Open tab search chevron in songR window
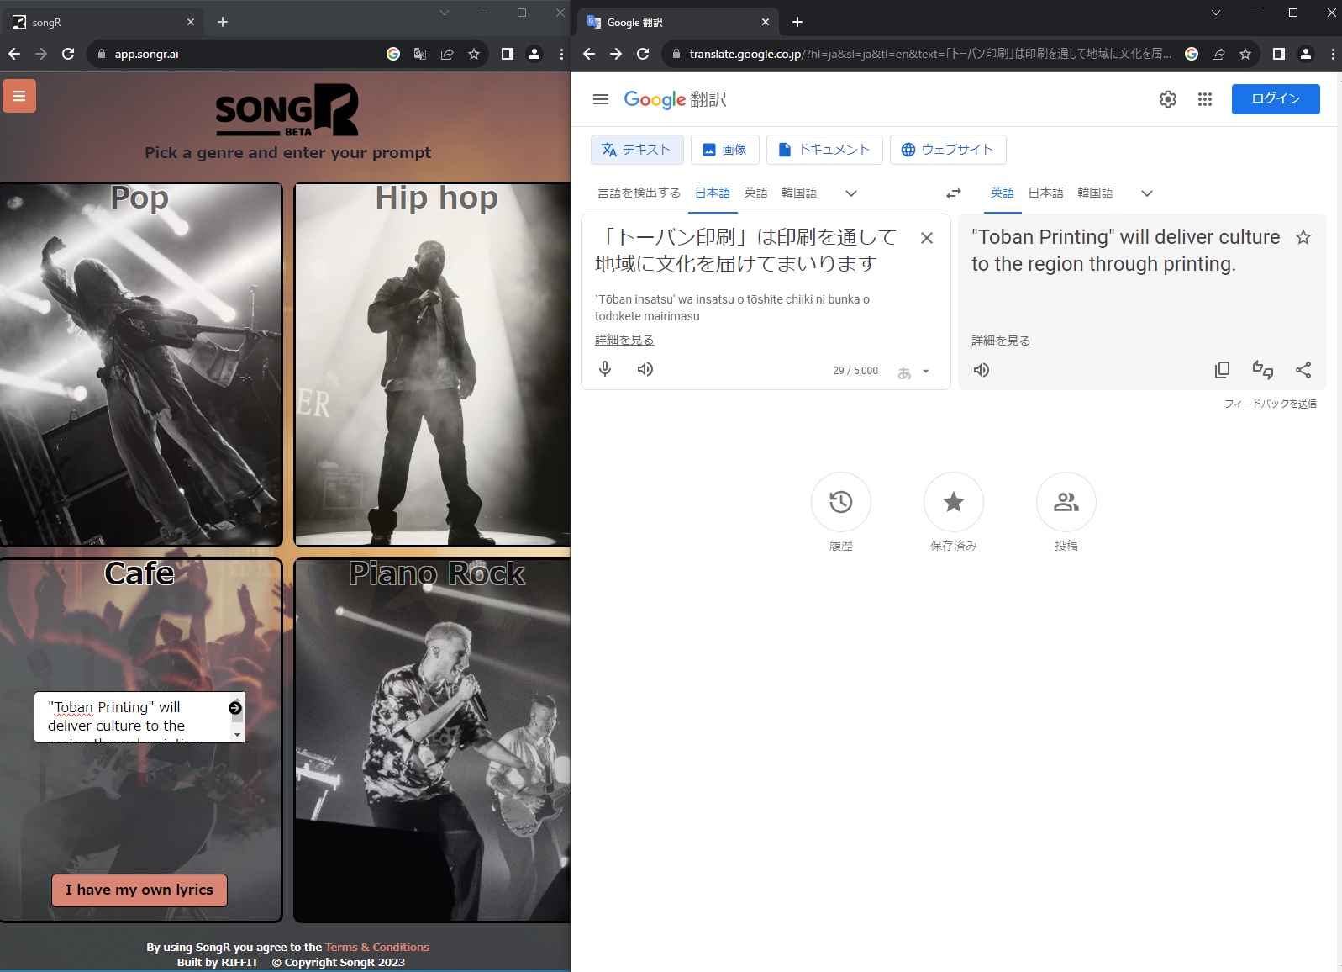 tap(445, 13)
